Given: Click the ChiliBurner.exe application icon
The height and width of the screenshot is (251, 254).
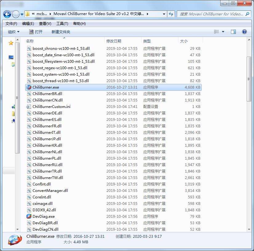Looking at the screenshot, I should pos(29,87).
